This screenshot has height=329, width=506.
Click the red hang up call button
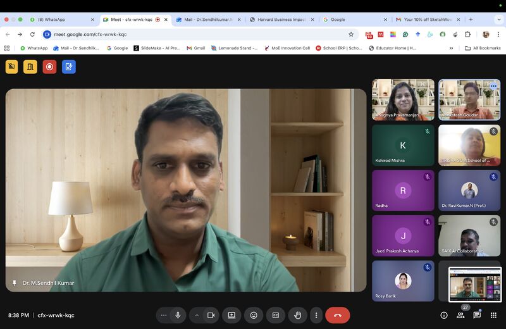[x=337, y=315]
